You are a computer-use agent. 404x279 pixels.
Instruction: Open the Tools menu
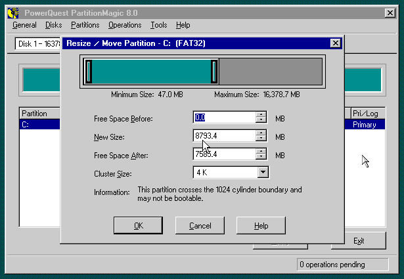click(x=159, y=25)
